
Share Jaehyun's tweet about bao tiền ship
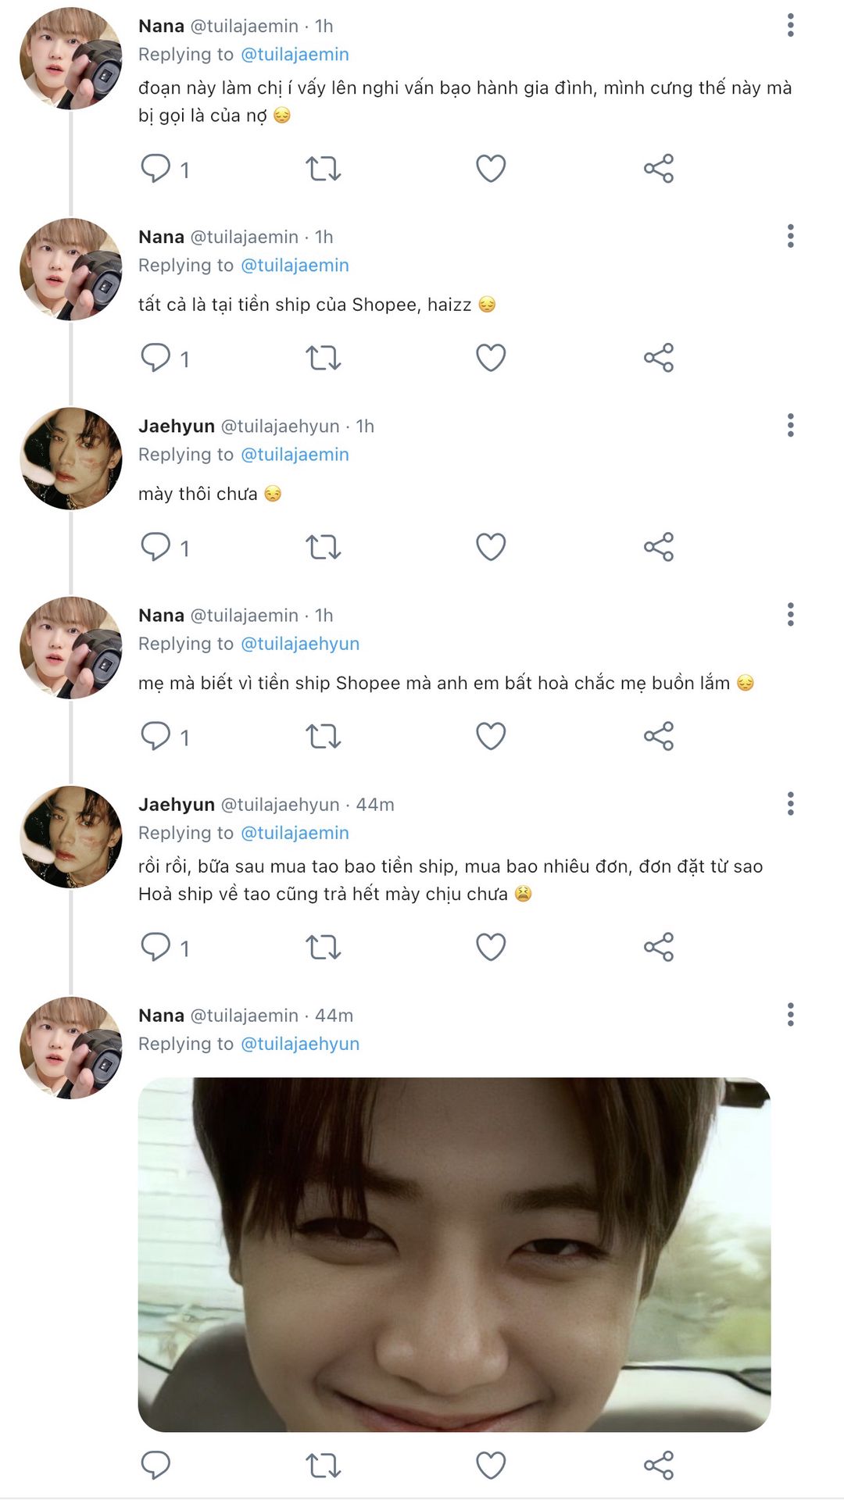tap(659, 947)
